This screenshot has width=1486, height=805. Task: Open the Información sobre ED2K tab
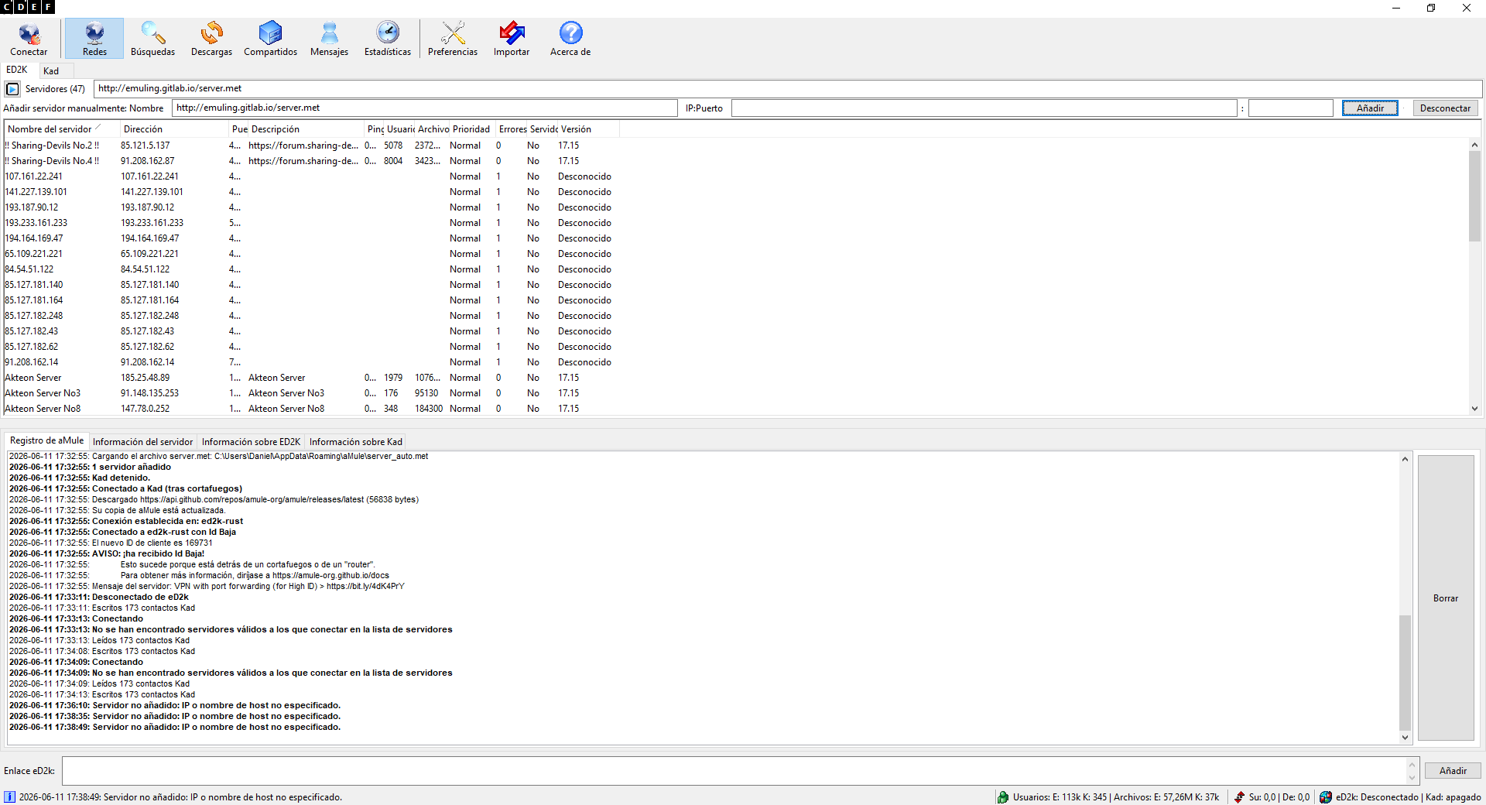coord(251,442)
